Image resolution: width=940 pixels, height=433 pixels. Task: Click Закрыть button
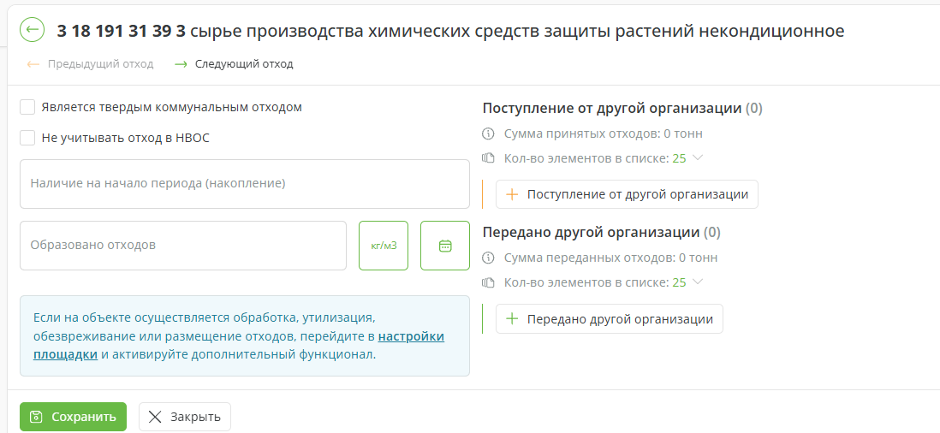185,417
